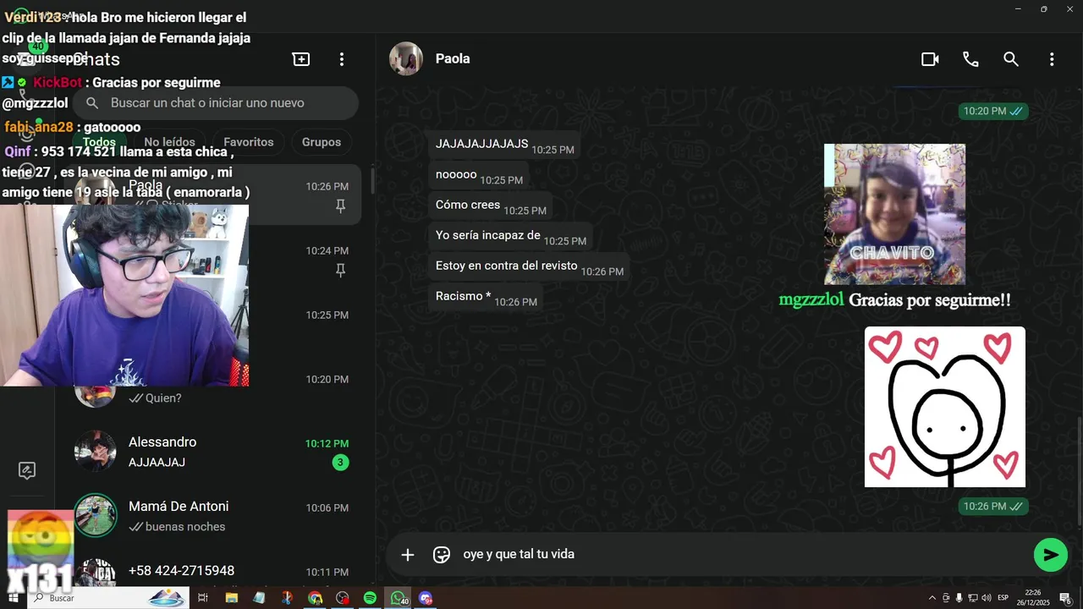Open WhatsApp taskbar icon with 40 badge

(x=398, y=598)
